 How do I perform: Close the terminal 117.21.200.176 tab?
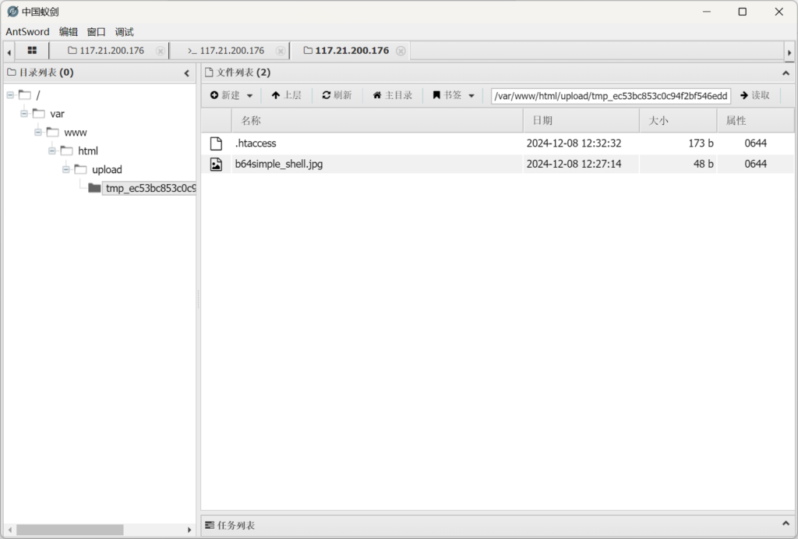(x=281, y=51)
